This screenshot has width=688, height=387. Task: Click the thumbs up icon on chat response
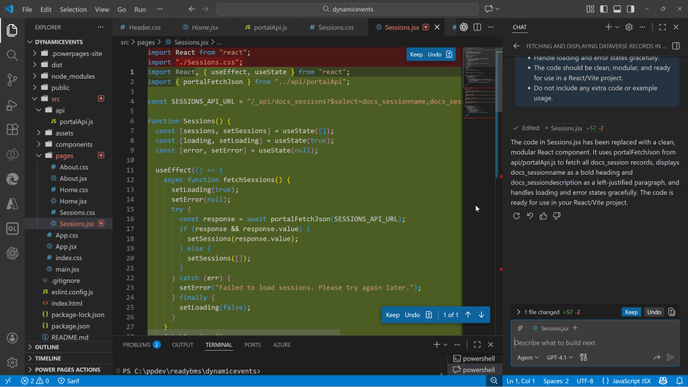click(543, 216)
